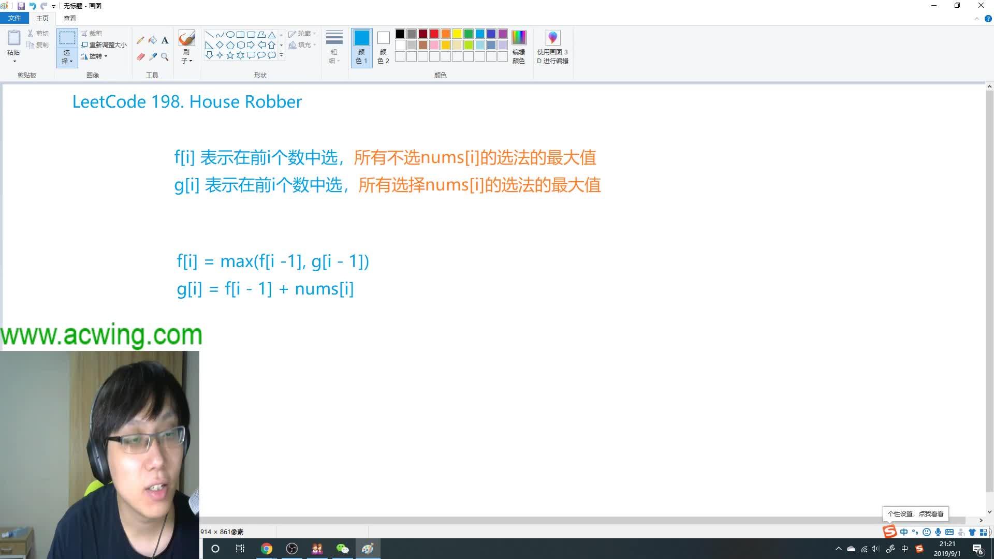994x559 pixels.
Task: Click the horizontal scrollbar right arrow
Action: [981, 520]
